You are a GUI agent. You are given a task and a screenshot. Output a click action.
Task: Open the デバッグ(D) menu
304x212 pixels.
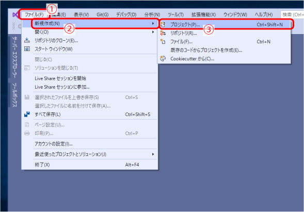pyautogui.click(x=126, y=15)
